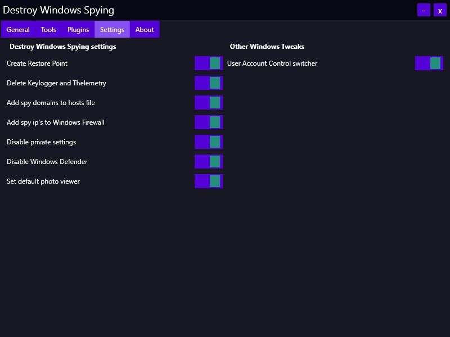Open the General tab

pyautogui.click(x=18, y=29)
